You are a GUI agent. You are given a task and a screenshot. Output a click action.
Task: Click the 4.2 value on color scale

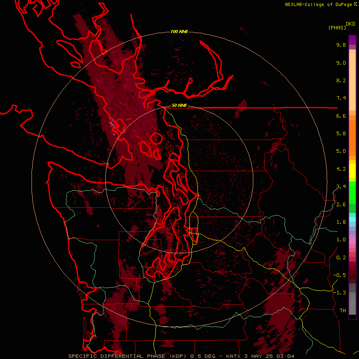(x=341, y=169)
